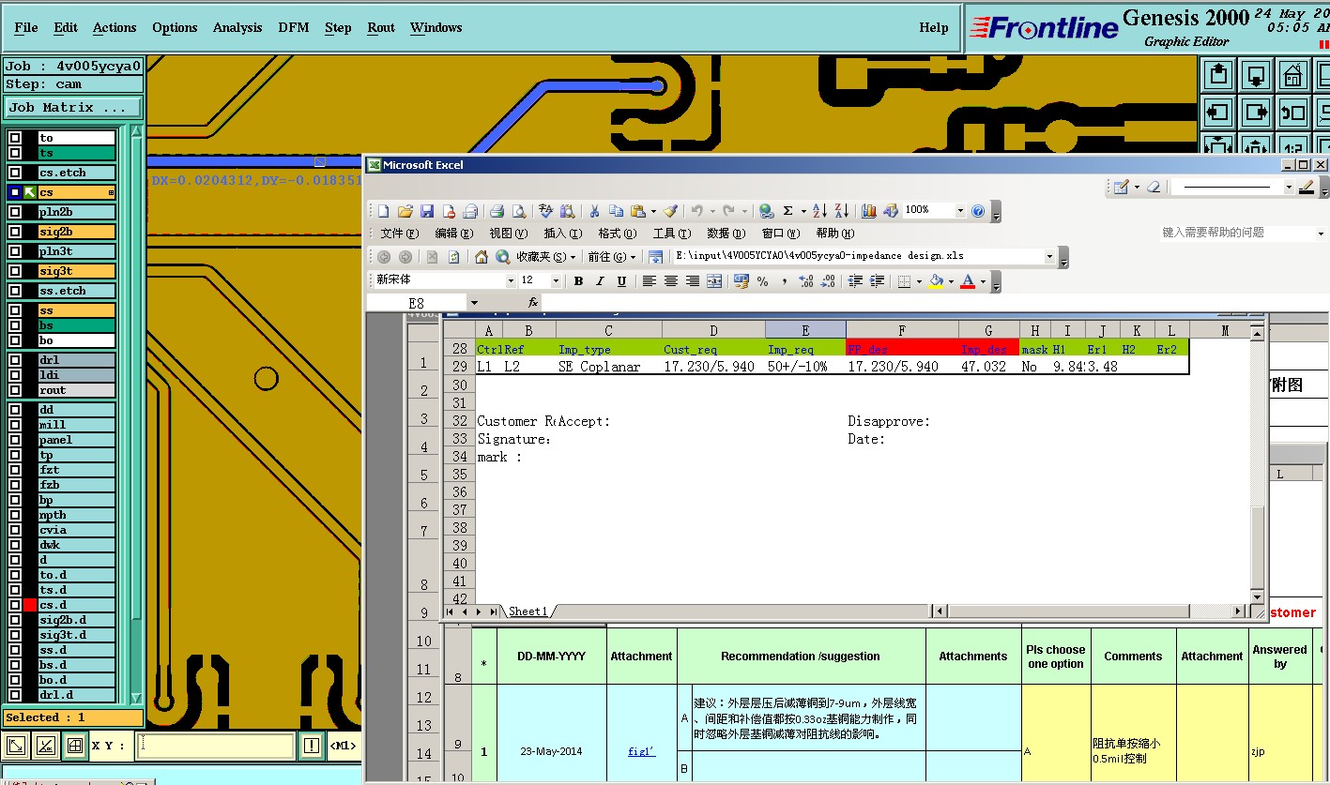Click the Sort Descending Z-A icon
The height and width of the screenshot is (785, 1330).
tap(842, 211)
